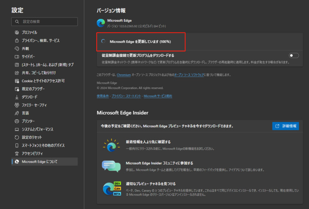Click the Microsoft Edge logo beside version info
The width and height of the screenshot is (309, 209).
coord(101,23)
